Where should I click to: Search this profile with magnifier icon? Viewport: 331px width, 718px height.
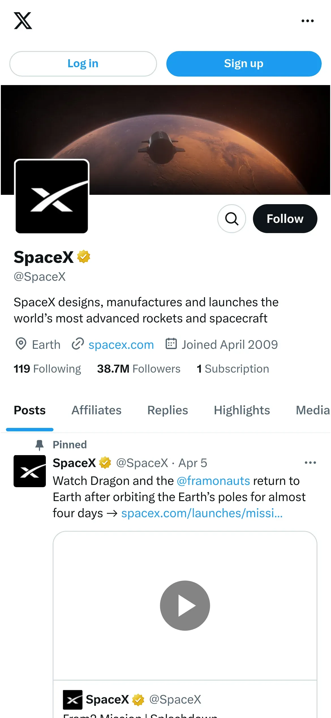(x=231, y=219)
